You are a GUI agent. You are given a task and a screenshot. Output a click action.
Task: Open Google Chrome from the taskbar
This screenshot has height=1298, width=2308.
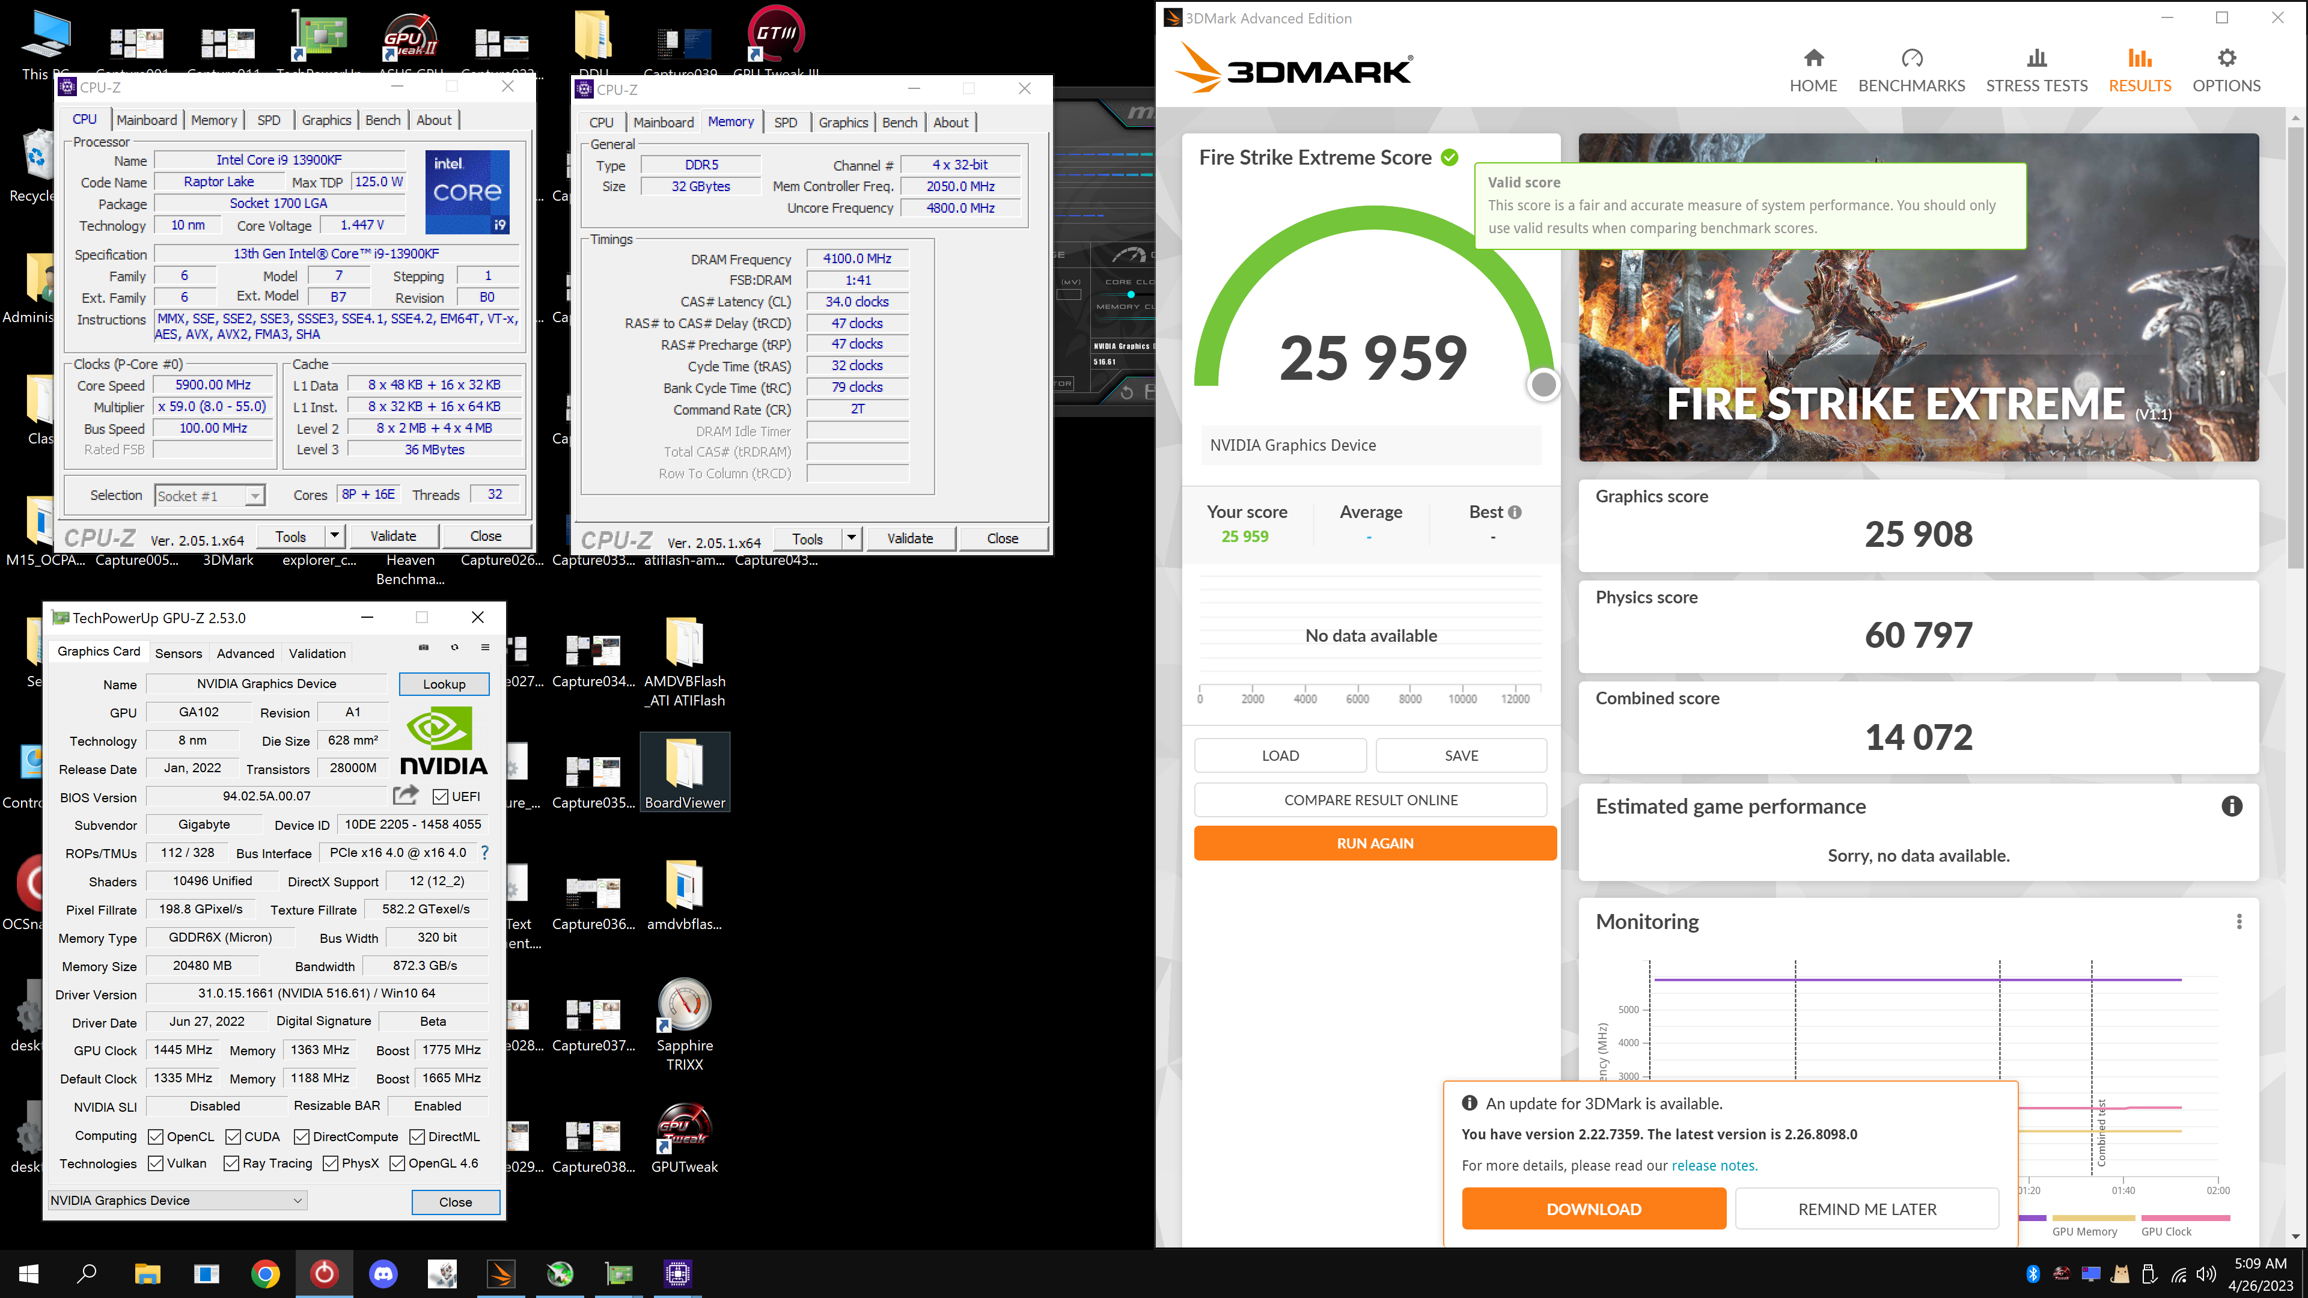[265, 1273]
